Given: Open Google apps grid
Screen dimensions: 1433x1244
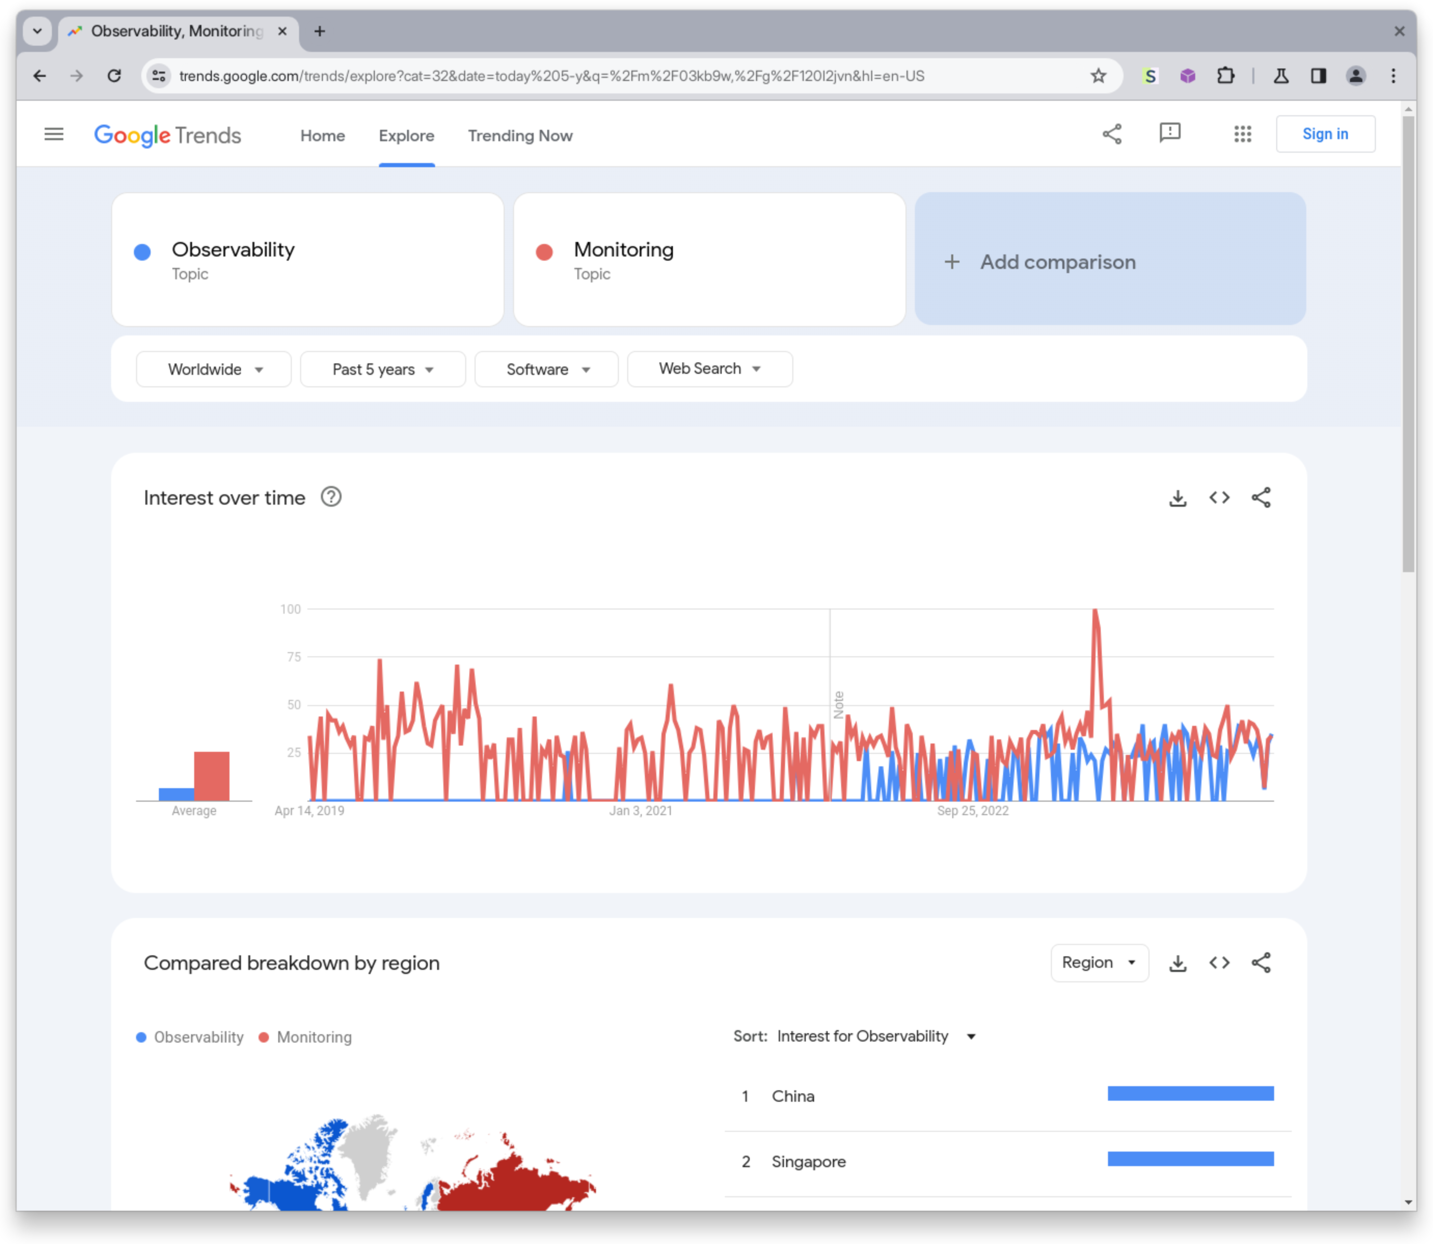Looking at the screenshot, I should (x=1242, y=134).
